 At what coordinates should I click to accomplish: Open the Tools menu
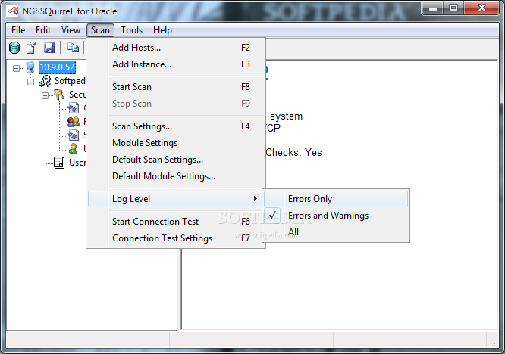(131, 30)
